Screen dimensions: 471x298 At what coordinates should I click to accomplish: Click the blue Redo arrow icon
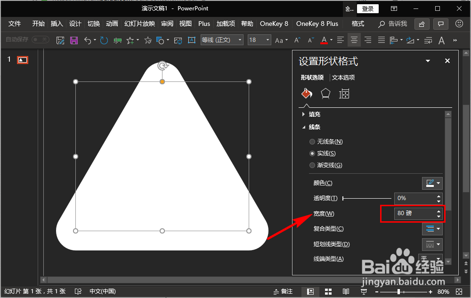[104, 40]
